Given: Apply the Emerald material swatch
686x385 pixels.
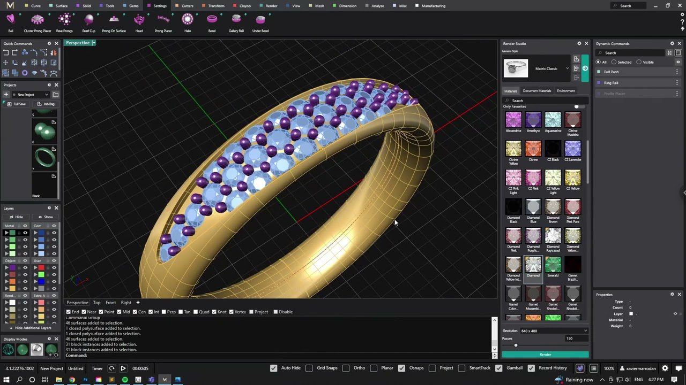Looking at the screenshot, I should click(x=553, y=265).
